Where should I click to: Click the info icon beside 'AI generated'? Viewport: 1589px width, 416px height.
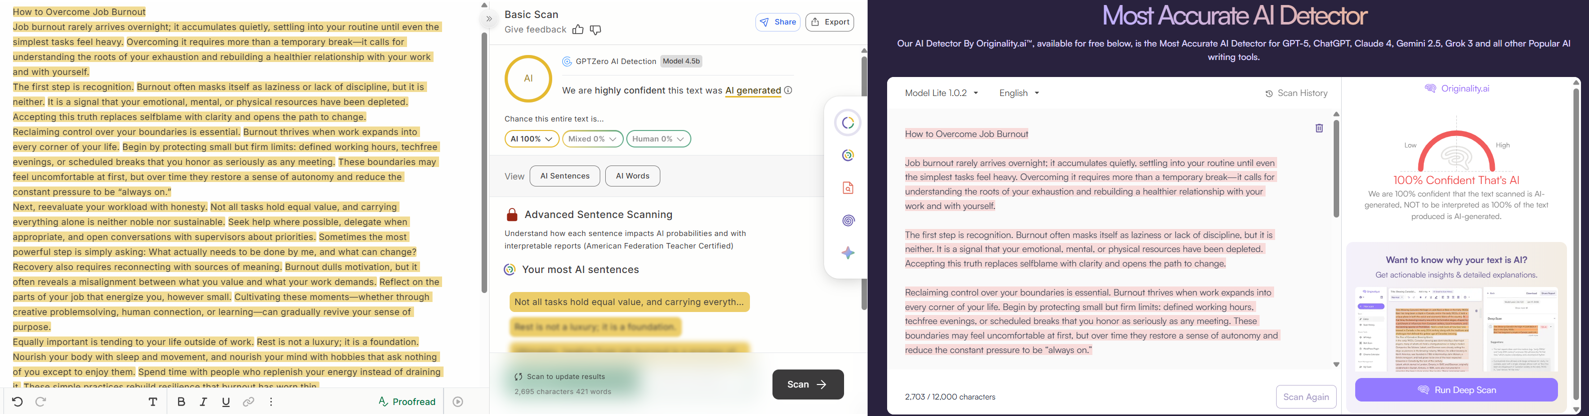point(788,90)
